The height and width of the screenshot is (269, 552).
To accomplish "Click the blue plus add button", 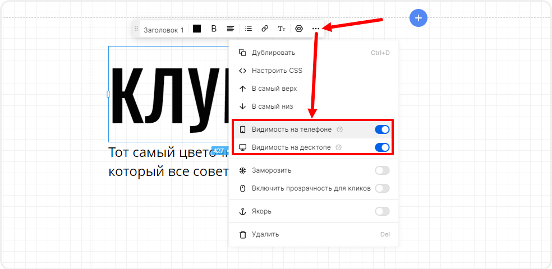I will point(418,17).
